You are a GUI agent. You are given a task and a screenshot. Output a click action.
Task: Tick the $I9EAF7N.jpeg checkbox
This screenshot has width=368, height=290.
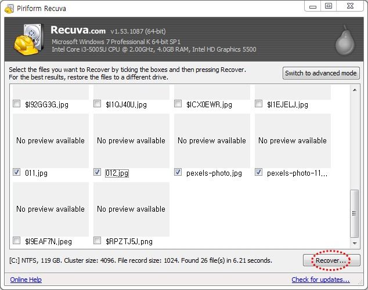[16, 241]
